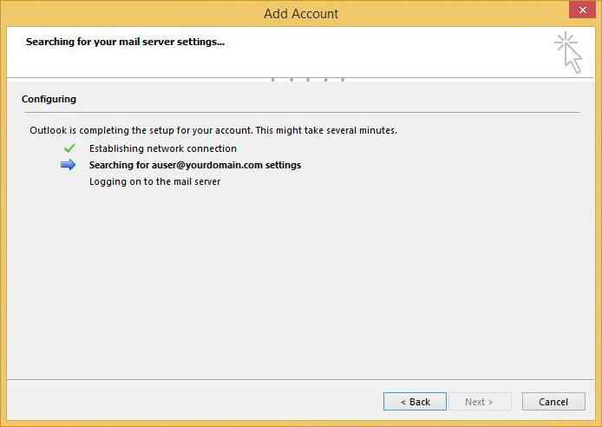This screenshot has width=602, height=427.
Task: Select the 'Establishing network connection' step text
Action: pos(163,148)
